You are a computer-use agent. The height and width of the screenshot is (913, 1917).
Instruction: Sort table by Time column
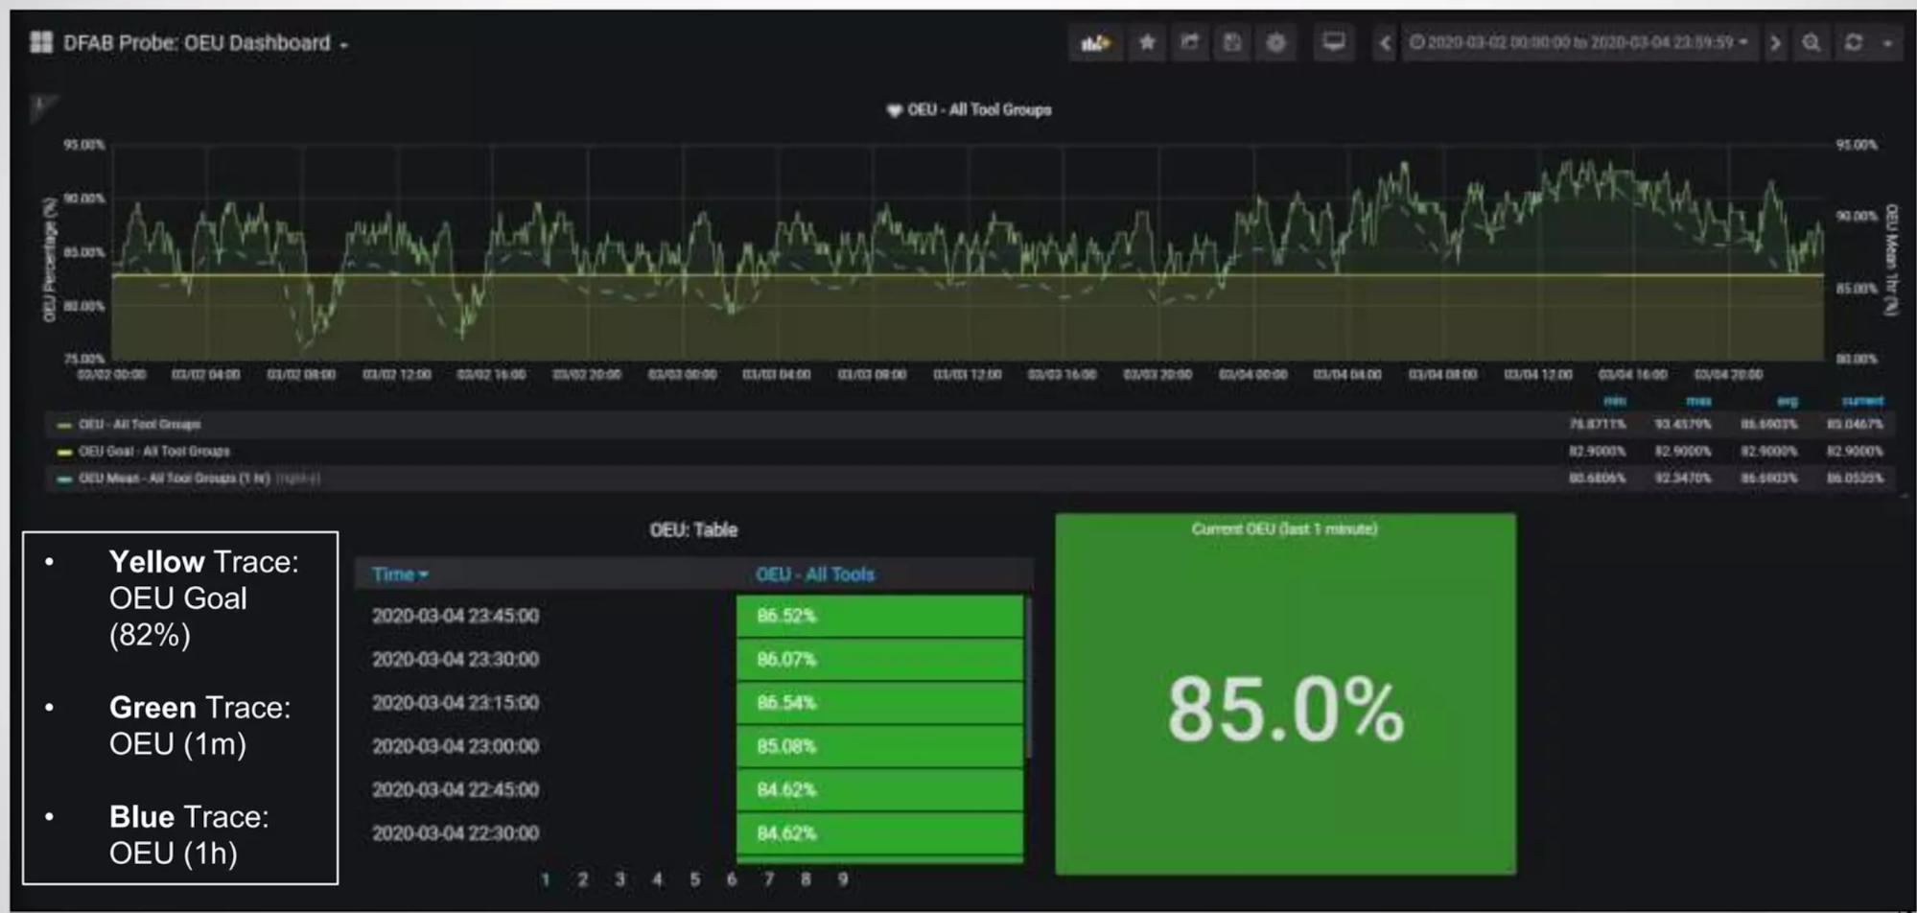click(x=400, y=574)
